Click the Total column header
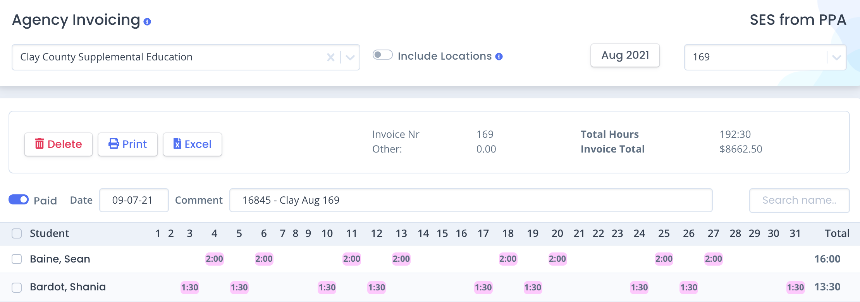 (x=837, y=233)
